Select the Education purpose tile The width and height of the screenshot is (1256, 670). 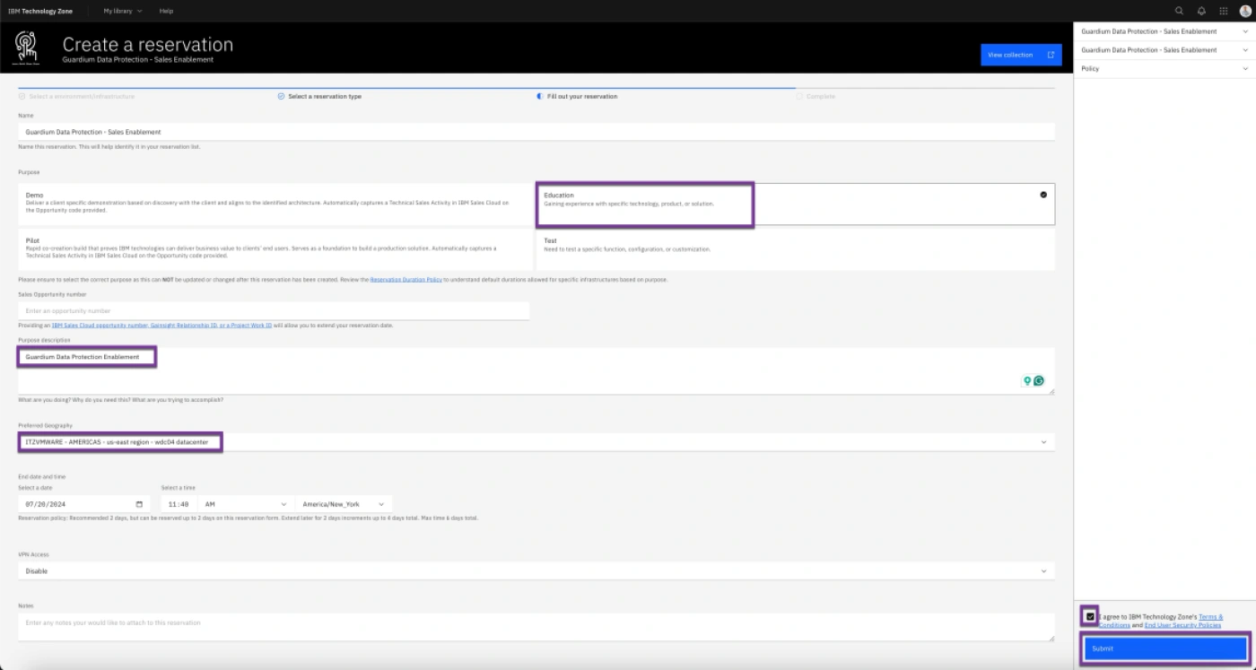click(795, 204)
